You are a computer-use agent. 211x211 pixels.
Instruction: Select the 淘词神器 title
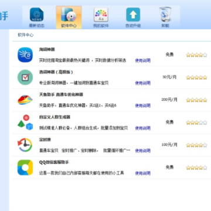tap(47, 49)
